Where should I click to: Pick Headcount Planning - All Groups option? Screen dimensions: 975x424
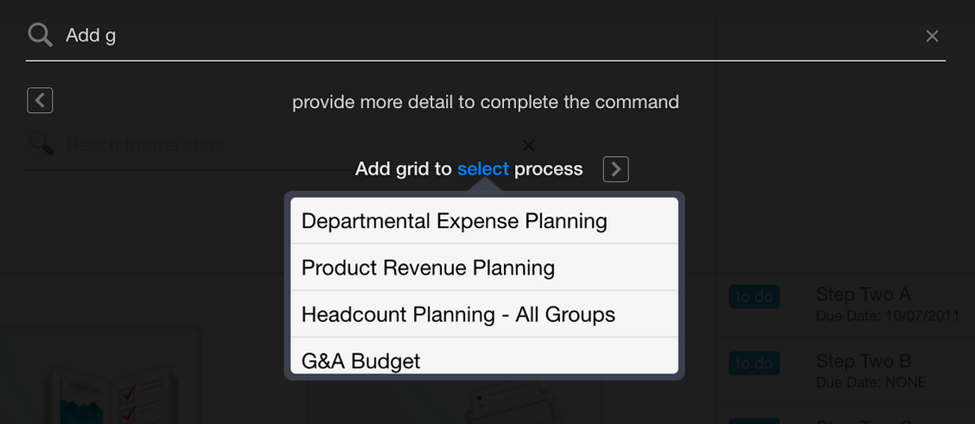click(484, 314)
